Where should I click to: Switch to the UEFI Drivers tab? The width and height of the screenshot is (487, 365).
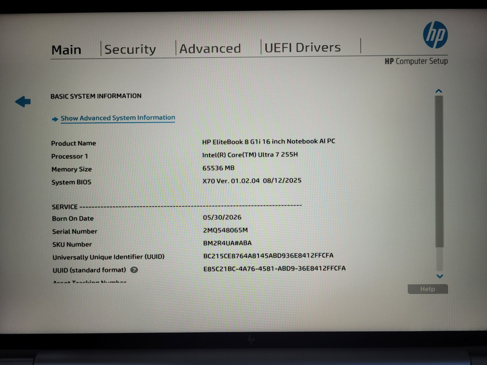tap(303, 47)
